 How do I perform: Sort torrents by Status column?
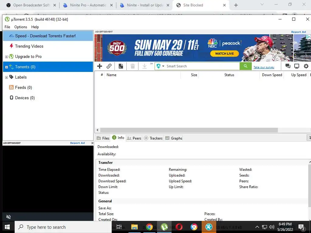(x=229, y=75)
